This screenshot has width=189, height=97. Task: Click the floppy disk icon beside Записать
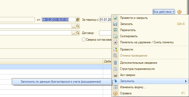[x=115, y=24]
